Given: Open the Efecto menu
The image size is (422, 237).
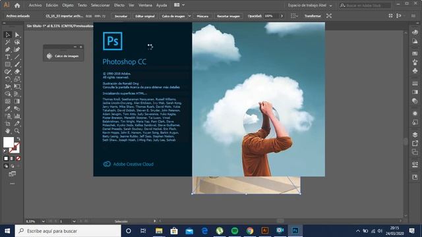Looking at the screenshot, I should click(x=119, y=5).
